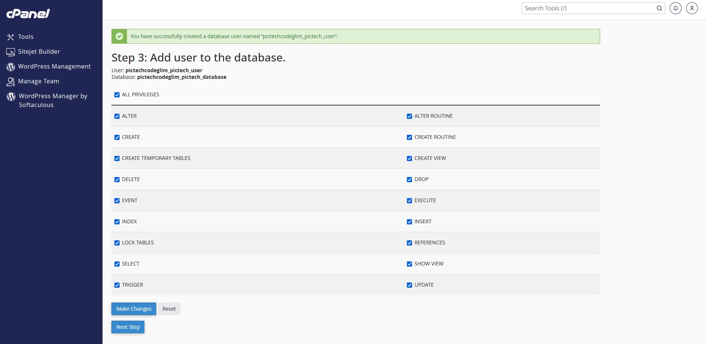Image resolution: width=706 pixels, height=344 pixels.
Task: Click the Sitejet Builder monitor icon
Action: coord(10,52)
